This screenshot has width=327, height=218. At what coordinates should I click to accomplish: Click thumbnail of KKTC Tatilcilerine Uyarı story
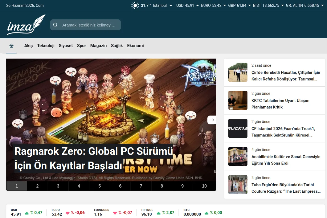[x=238, y=100]
